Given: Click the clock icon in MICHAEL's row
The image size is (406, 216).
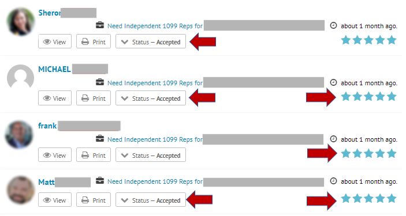Looking at the screenshot, I should click(333, 82).
